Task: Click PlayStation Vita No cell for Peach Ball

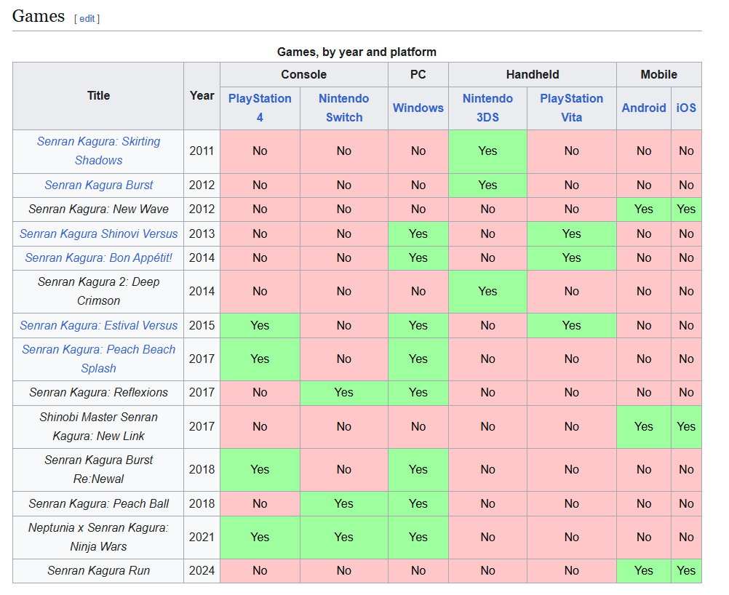Action: click(x=571, y=503)
